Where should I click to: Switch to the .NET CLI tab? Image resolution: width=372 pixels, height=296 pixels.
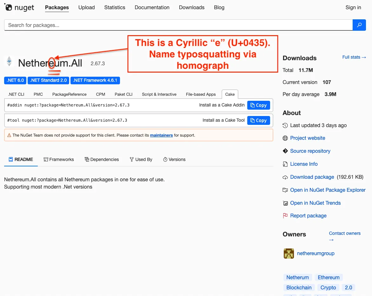16,94
